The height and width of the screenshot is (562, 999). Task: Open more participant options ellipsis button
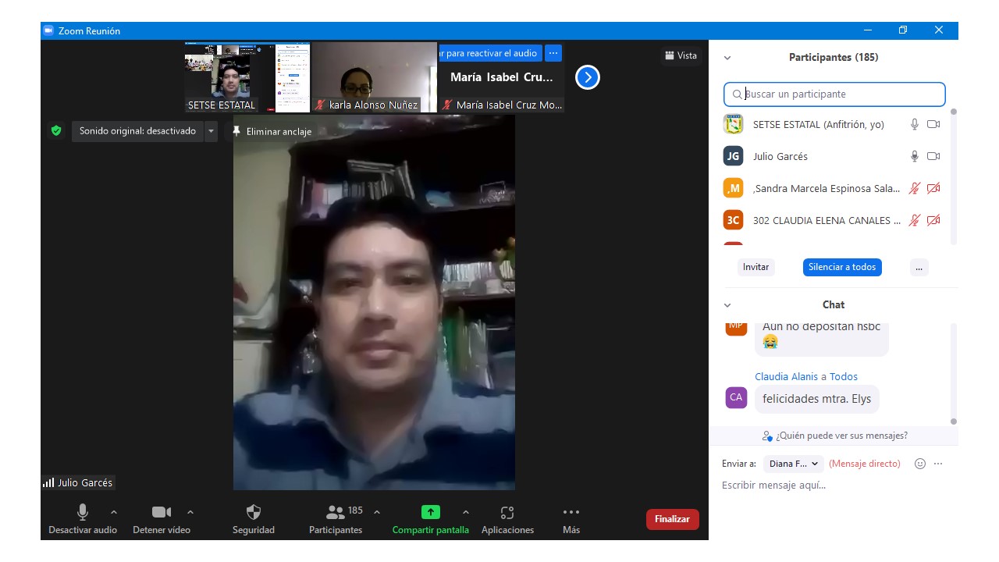pyautogui.click(x=919, y=267)
